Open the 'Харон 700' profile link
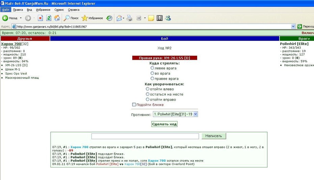This screenshot has width=314, height=180. tap(11, 44)
